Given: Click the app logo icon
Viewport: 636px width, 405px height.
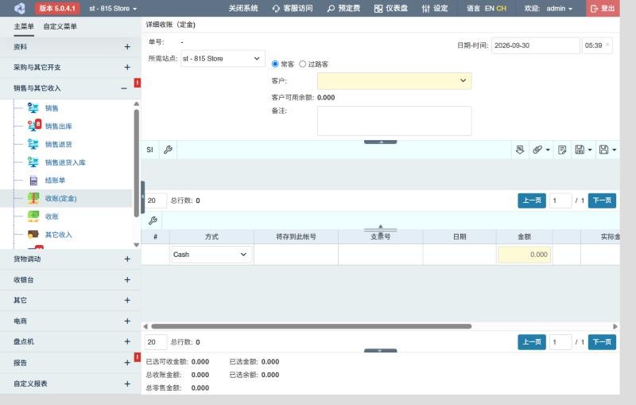Looking at the screenshot, I should click(x=19, y=8).
